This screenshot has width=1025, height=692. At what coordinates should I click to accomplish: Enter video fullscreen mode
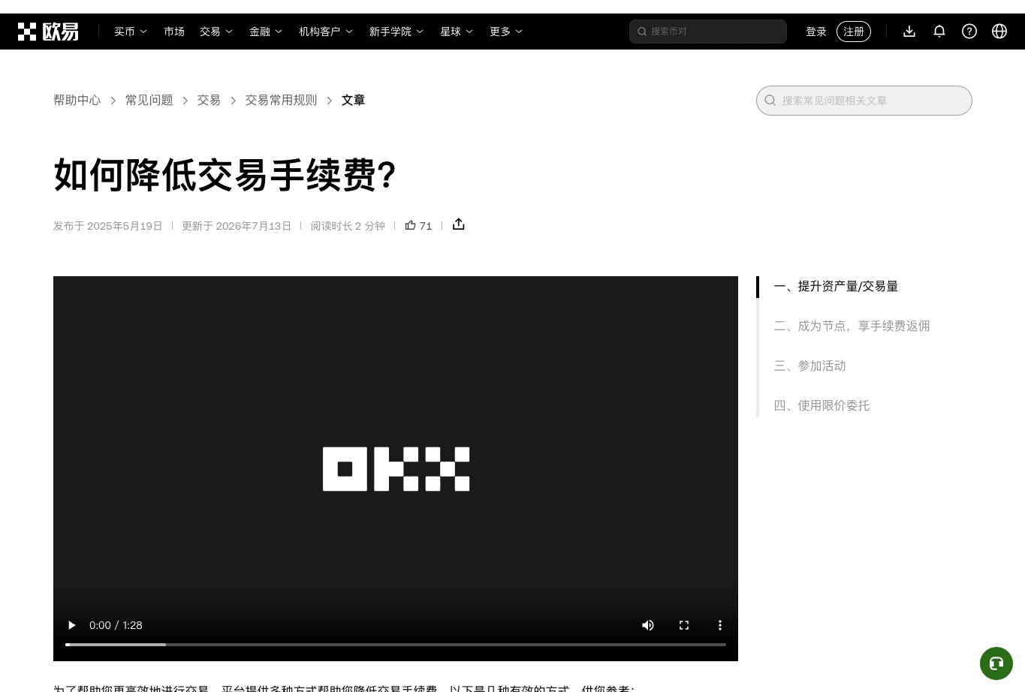click(x=684, y=625)
